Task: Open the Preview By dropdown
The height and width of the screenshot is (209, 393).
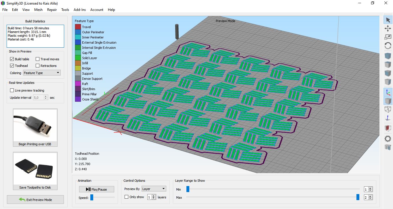Action: (x=154, y=189)
